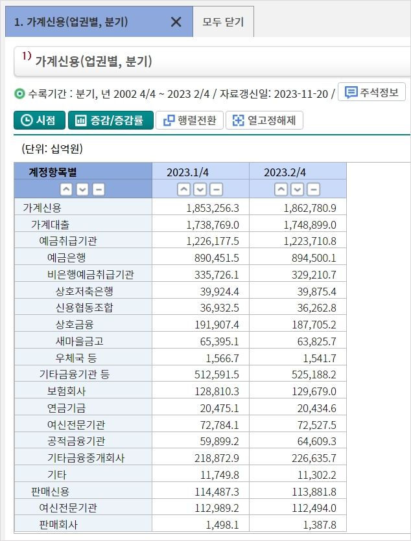Click minus icon under 계정항목별 header
411x541 pixels.
coord(99,189)
